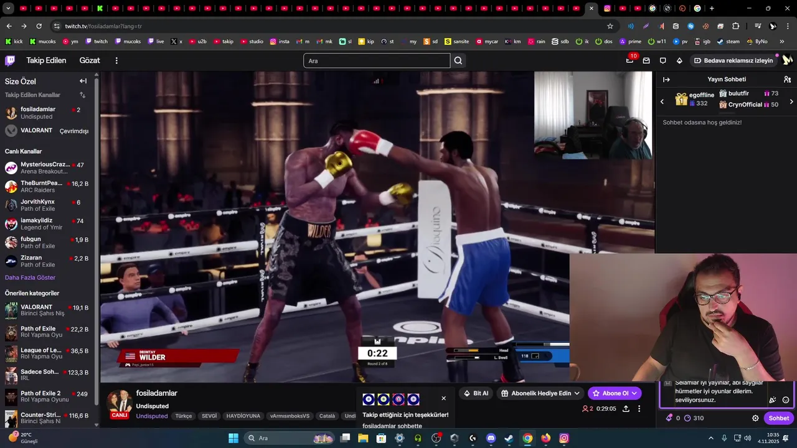797x448 pixels.
Task: Dismiss the follow thank-you popup
Action: 443,398
